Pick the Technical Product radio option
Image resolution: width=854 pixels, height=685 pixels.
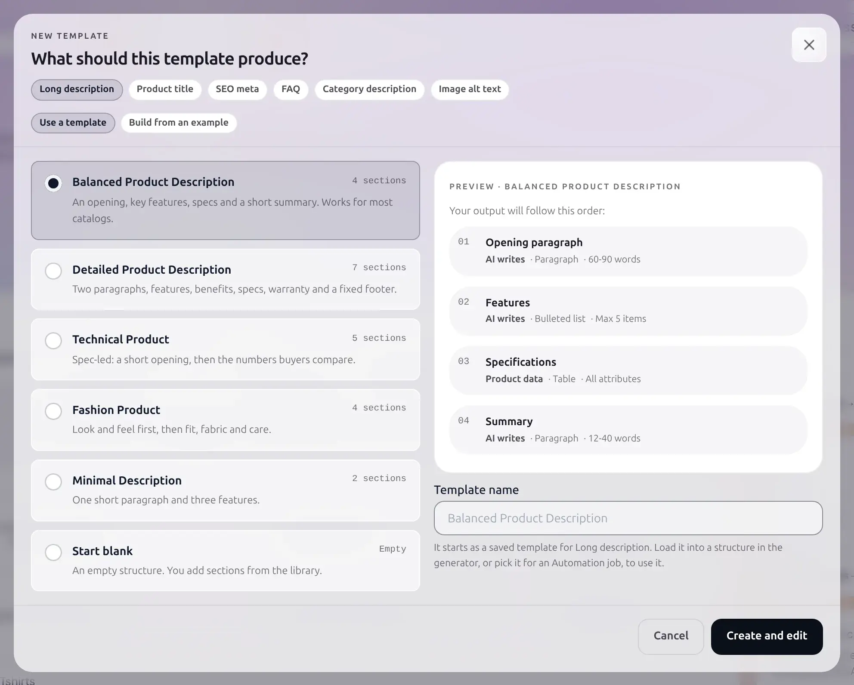(x=53, y=341)
